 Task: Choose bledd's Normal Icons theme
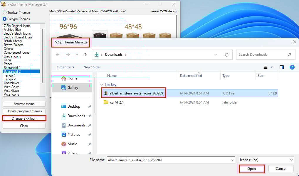click(18, 37)
